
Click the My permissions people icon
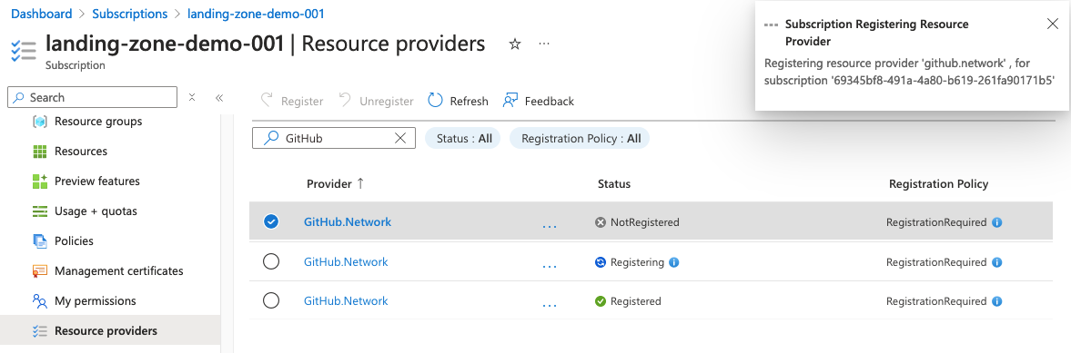40,301
